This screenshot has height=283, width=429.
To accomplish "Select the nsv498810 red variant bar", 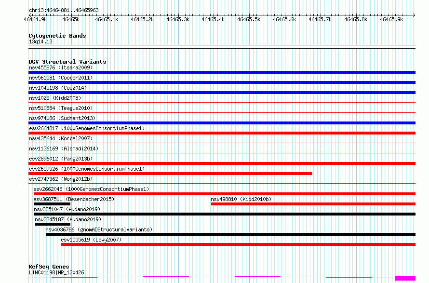I will click(x=313, y=204).
